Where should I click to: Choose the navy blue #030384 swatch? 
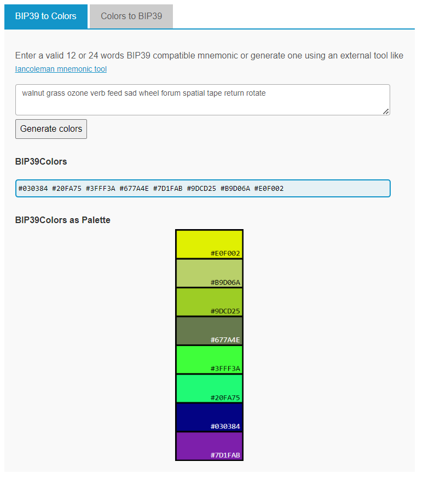209,417
